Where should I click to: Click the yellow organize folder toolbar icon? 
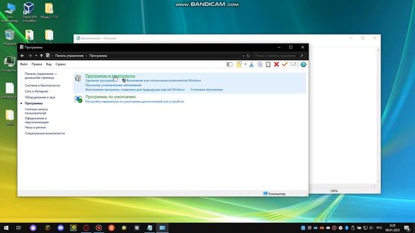(x=239, y=65)
